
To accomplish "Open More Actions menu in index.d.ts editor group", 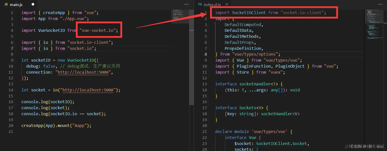I will coord(381,5).
